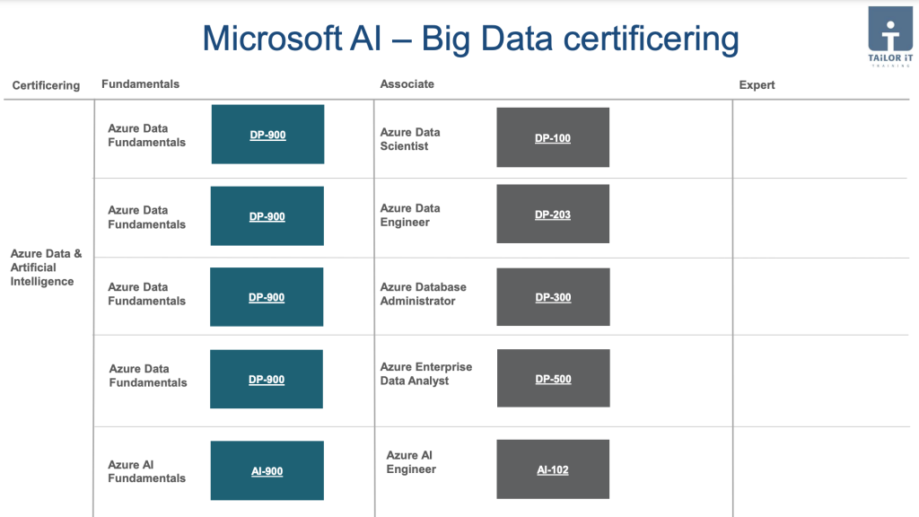Open the DP-900 link beside Azure Database Administrator

267,297
